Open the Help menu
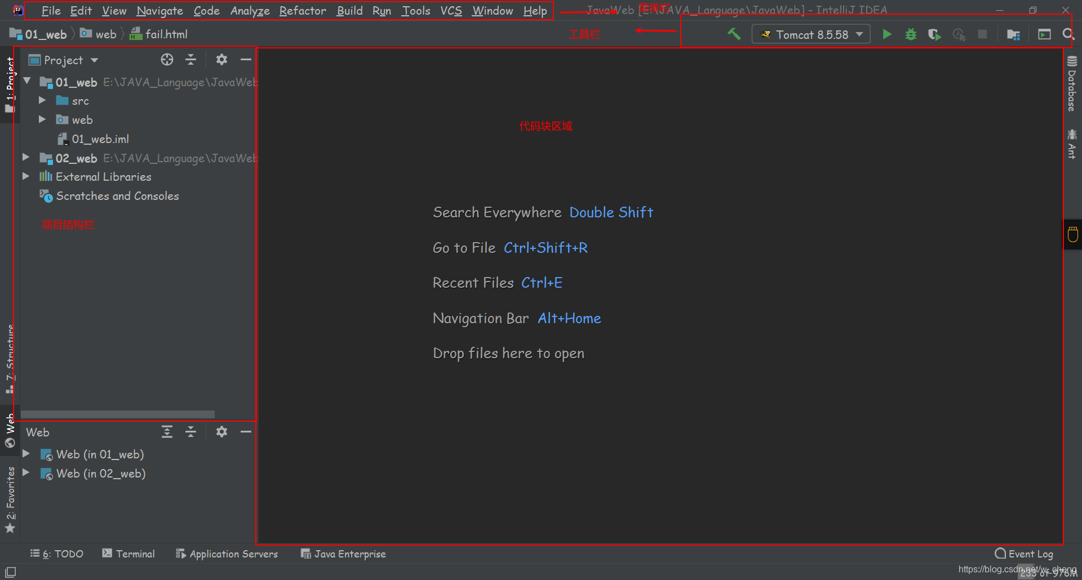1082x580 pixels. click(x=535, y=11)
